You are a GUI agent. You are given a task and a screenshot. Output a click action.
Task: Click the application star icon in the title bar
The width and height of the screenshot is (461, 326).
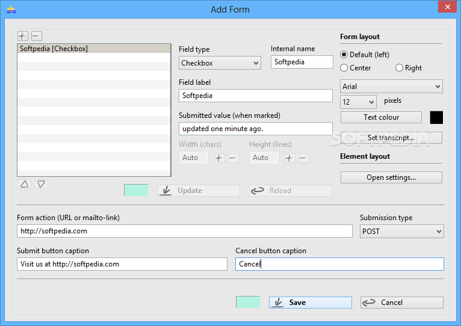pos(11,10)
